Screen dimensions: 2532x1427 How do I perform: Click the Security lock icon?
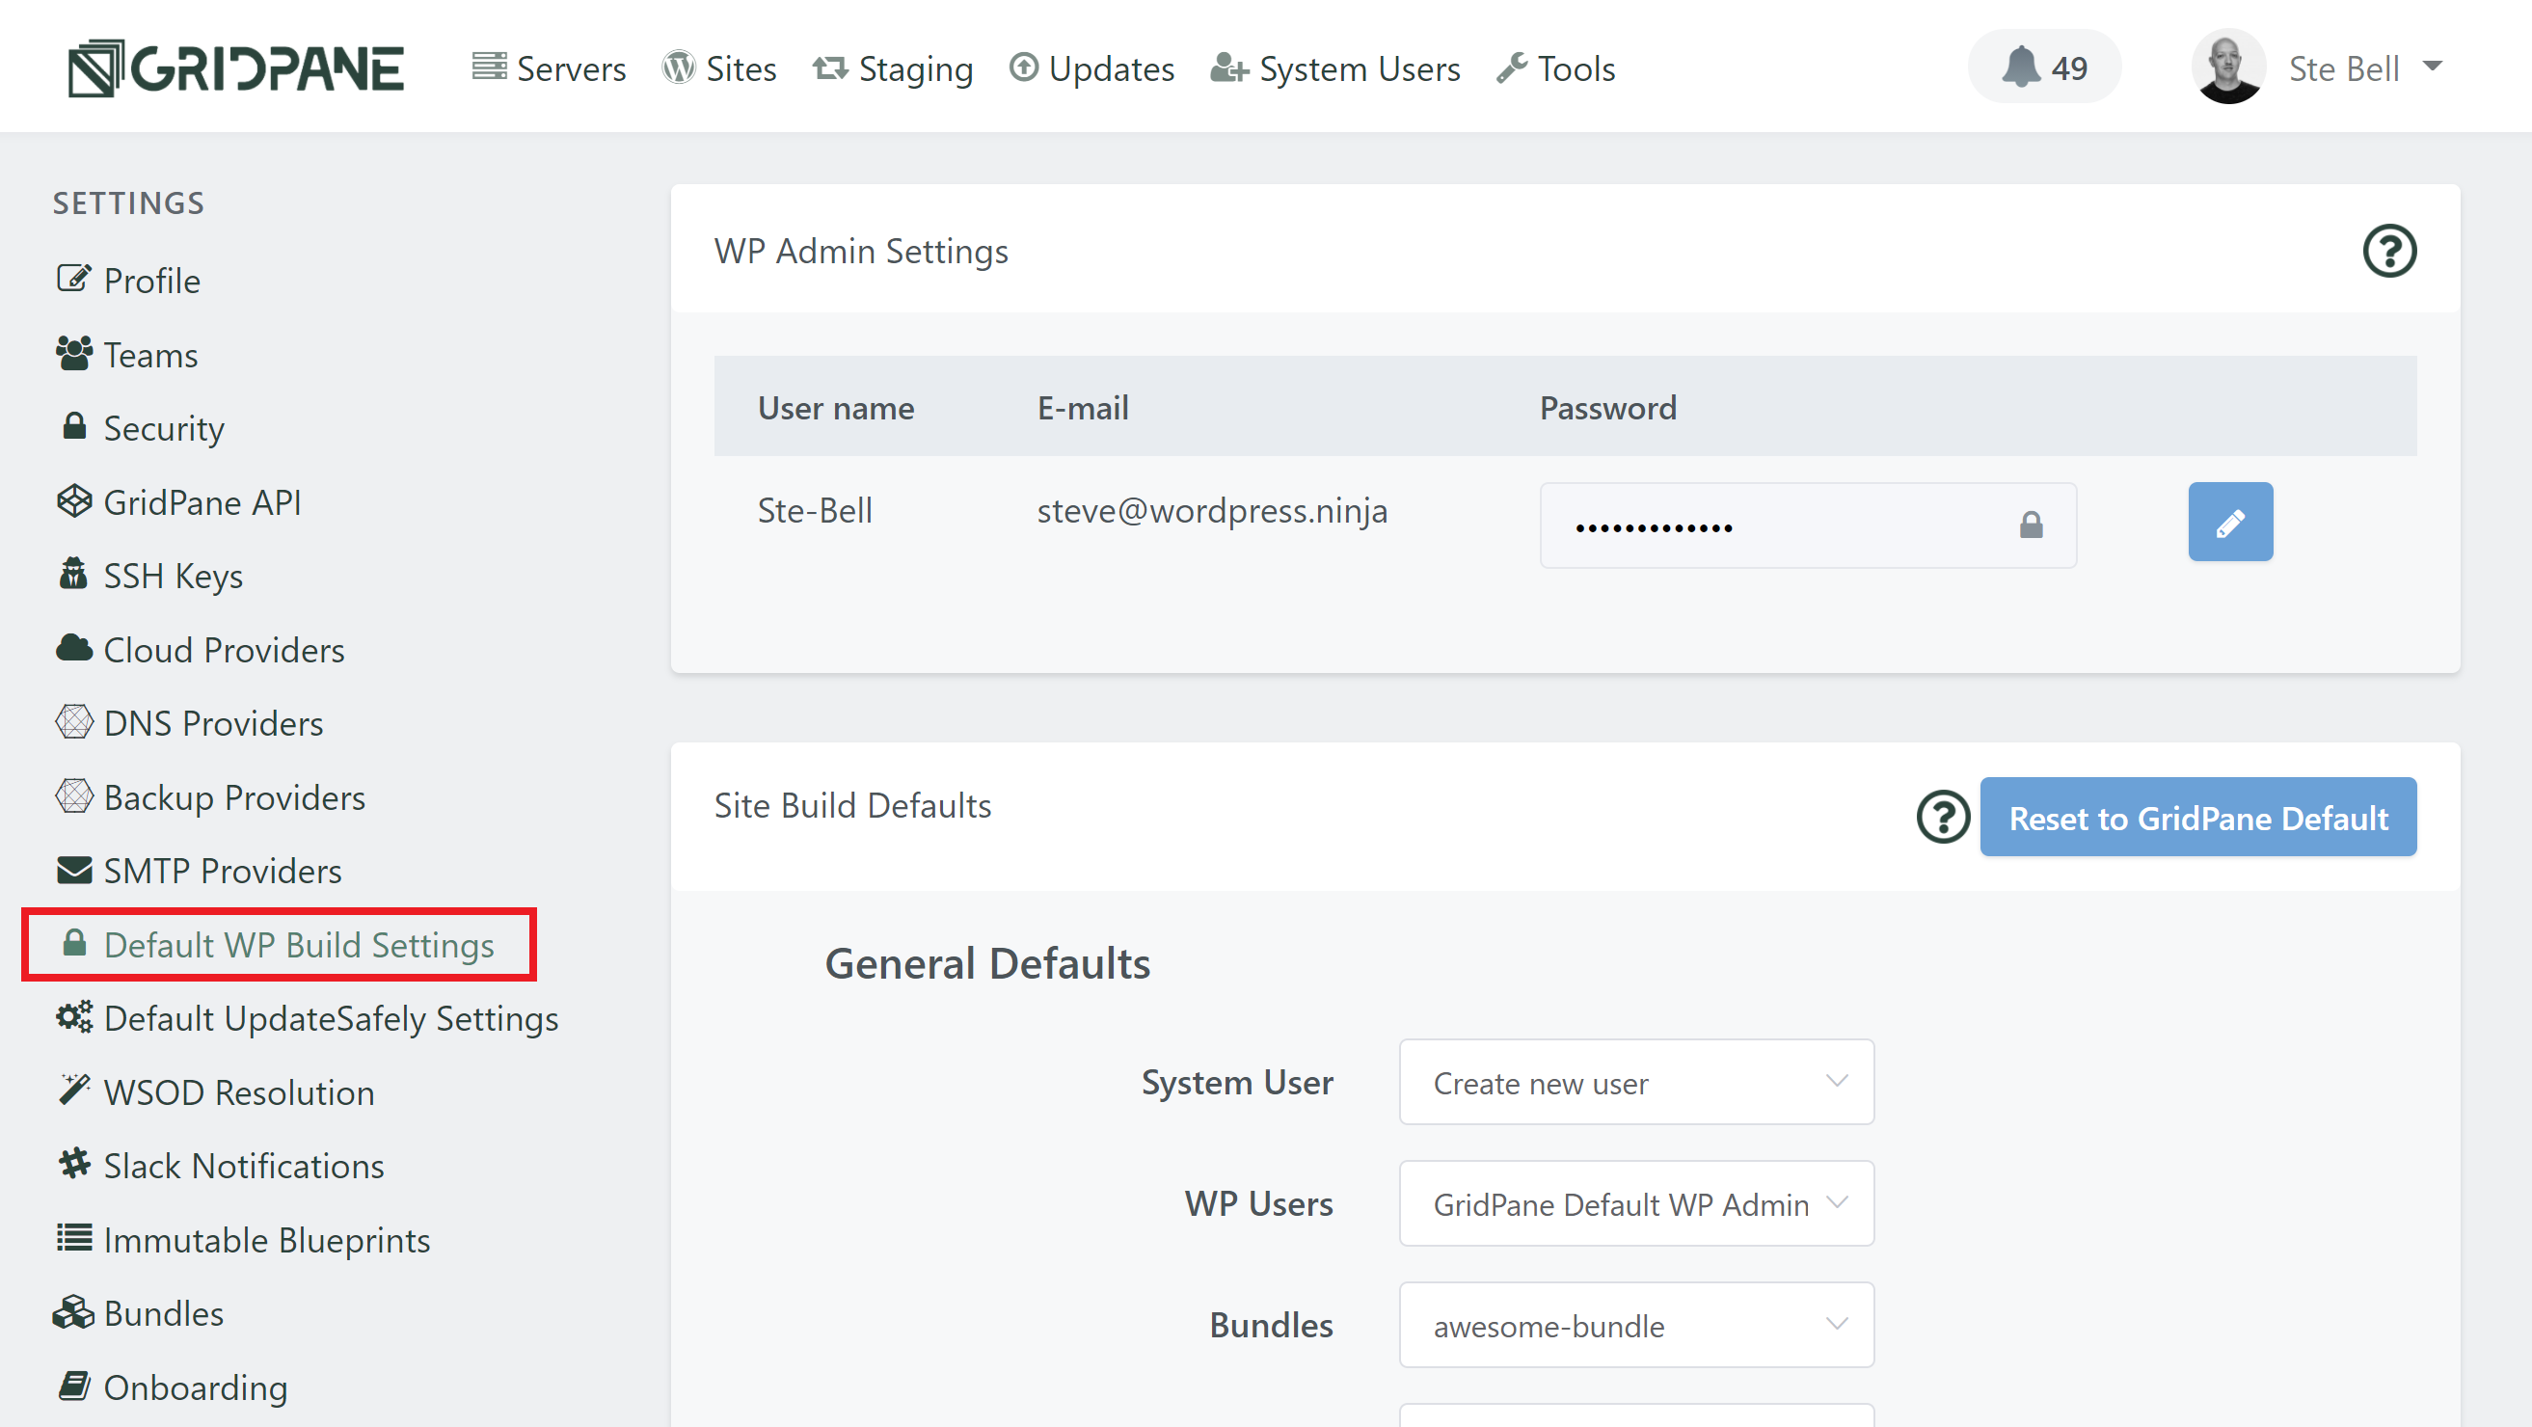pos(73,426)
